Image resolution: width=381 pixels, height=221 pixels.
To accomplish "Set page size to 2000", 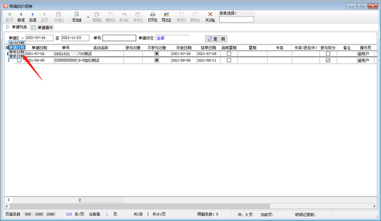I will click(x=50, y=214).
